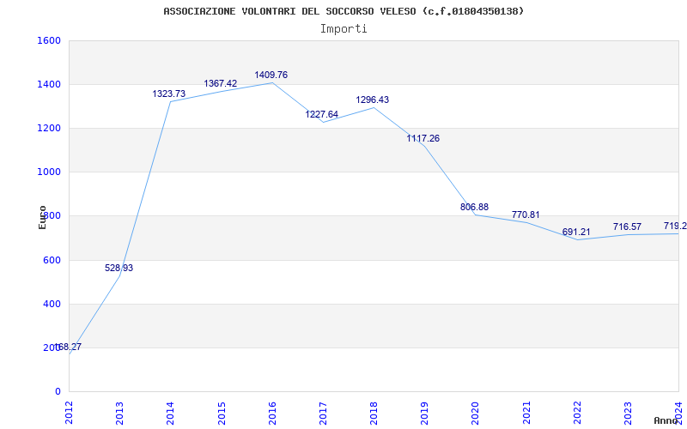Click the Anno x-axis label
The image size is (687, 429).
[x=666, y=420]
